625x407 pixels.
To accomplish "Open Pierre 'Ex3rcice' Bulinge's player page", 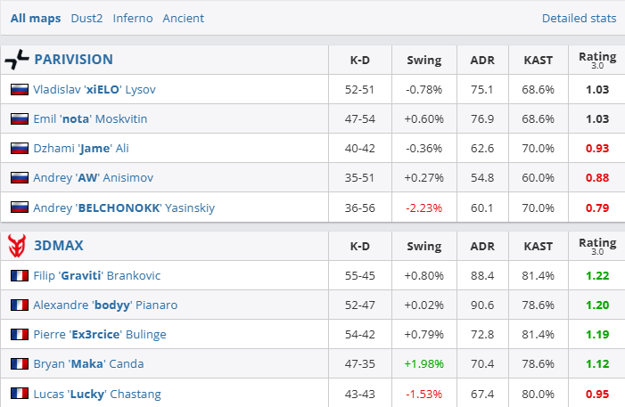I will pyautogui.click(x=100, y=335).
